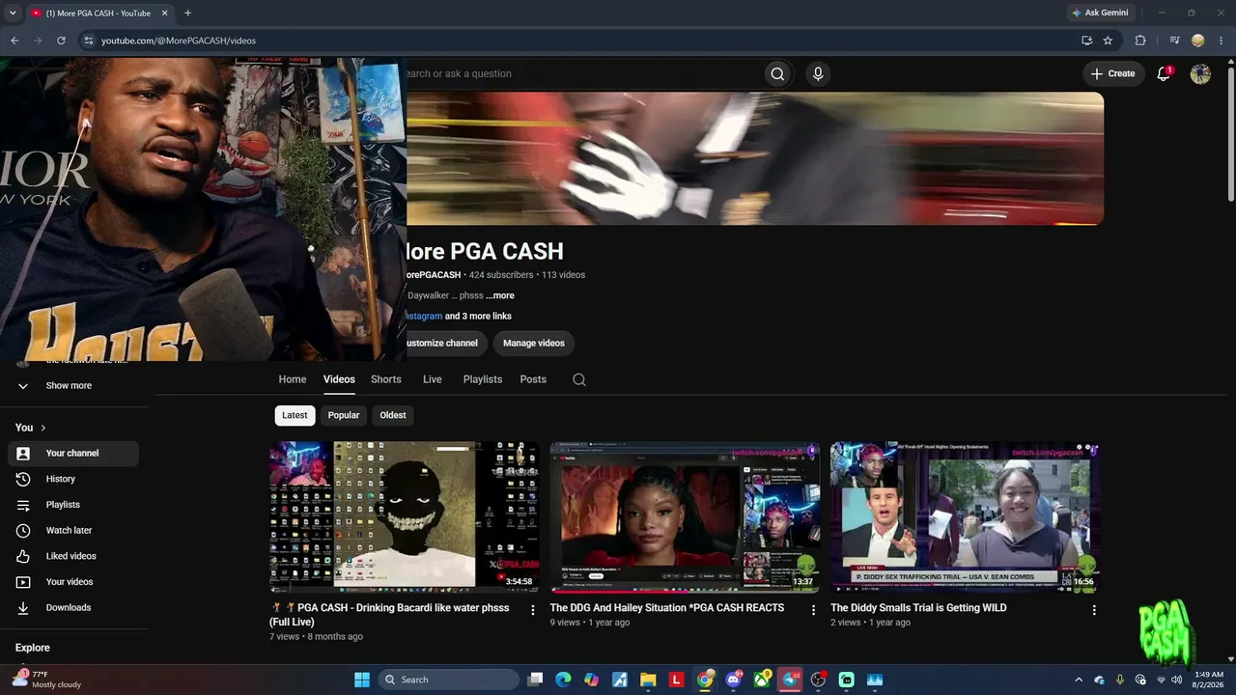
Task: Open Your videos in the sidebar
Action: tap(73, 582)
